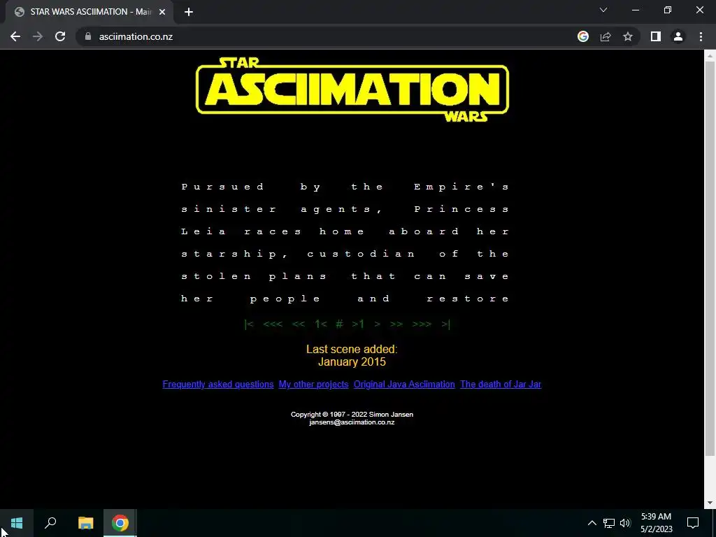716x537 pixels.
Task: Click the Star Asciimation Wars logo
Action: (x=352, y=89)
